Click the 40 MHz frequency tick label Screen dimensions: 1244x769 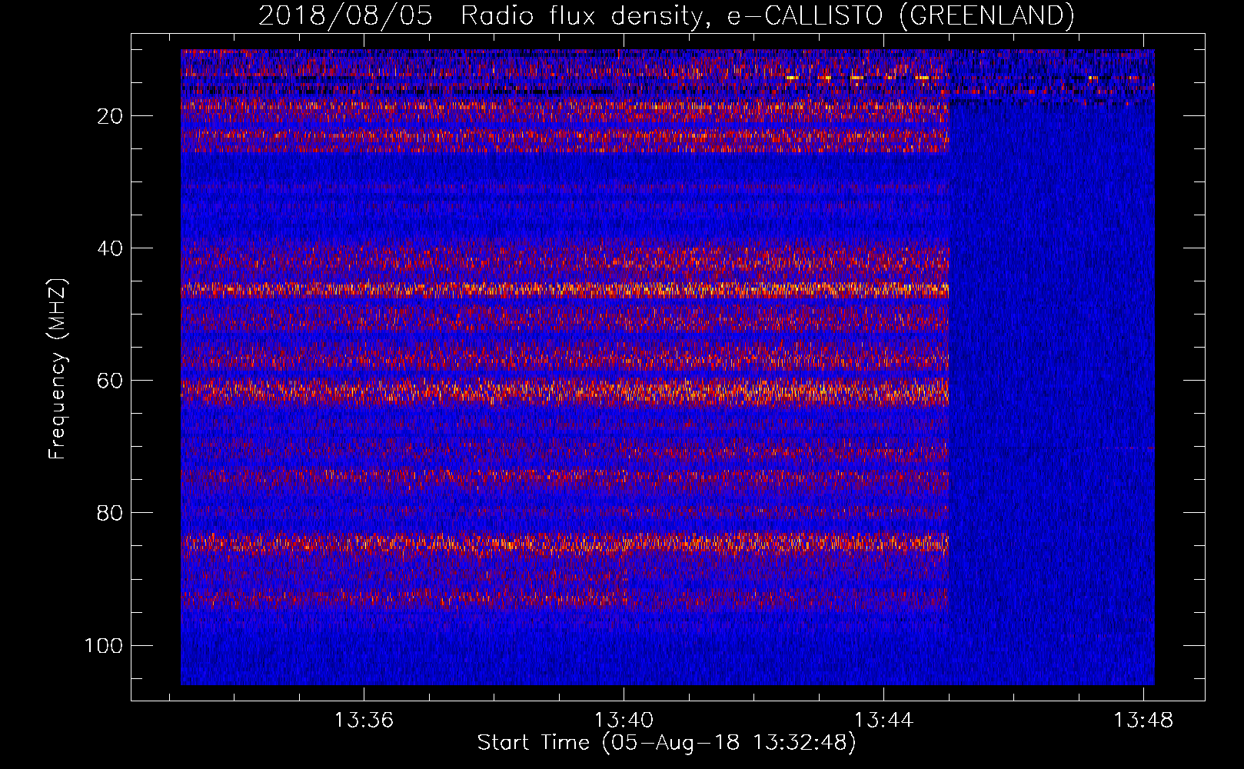[x=110, y=248]
